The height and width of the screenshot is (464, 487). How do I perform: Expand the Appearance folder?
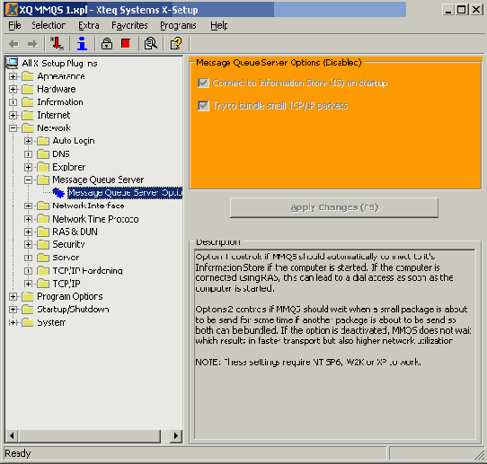point(13,76)
